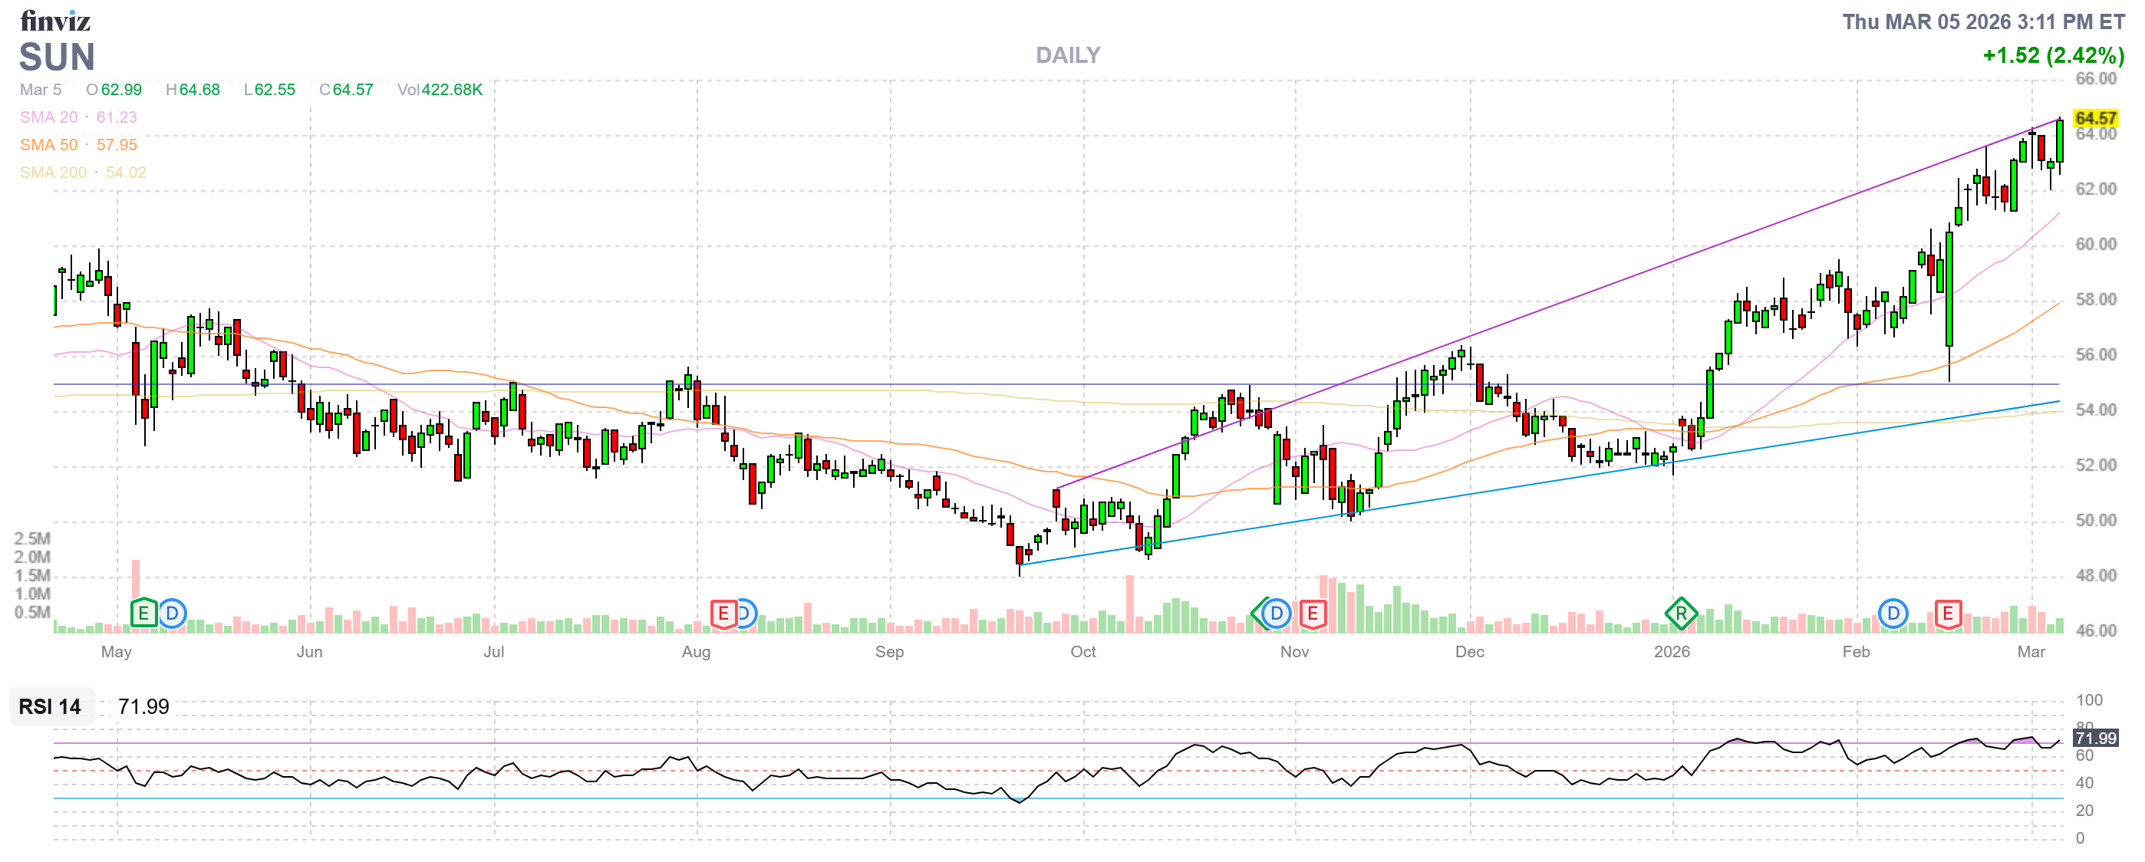The height and width of the screenshot is (862, 2145).
Task: Click the finviz logo
Action: point(55,20)
